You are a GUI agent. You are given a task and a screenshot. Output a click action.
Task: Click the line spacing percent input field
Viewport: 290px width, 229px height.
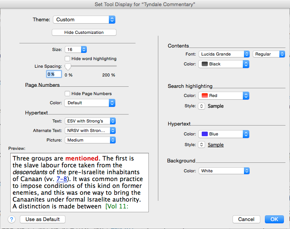54,74
